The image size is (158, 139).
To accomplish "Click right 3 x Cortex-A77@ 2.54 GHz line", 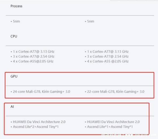I will tap(108, 56).
